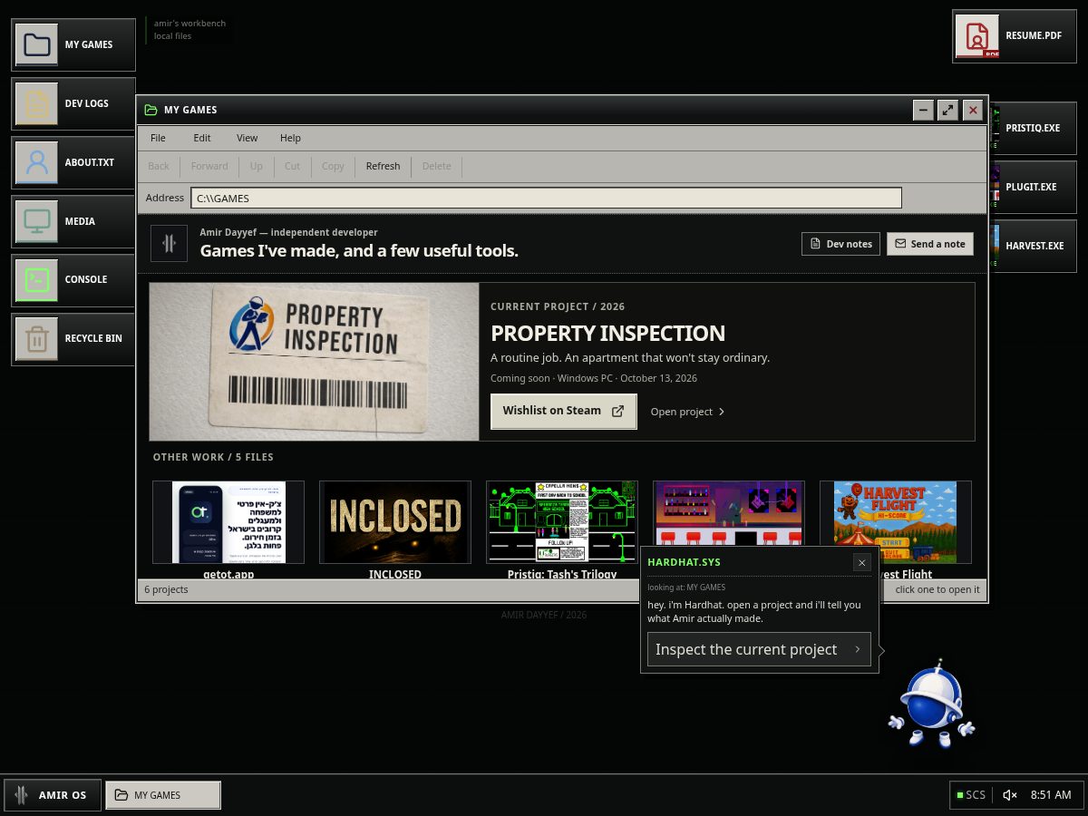Image resolution: width=1088 pixels, height=816 pixels.
Task: Click the Refresh toolbar button
Action: pyautogui.click(x=383, y=166)
